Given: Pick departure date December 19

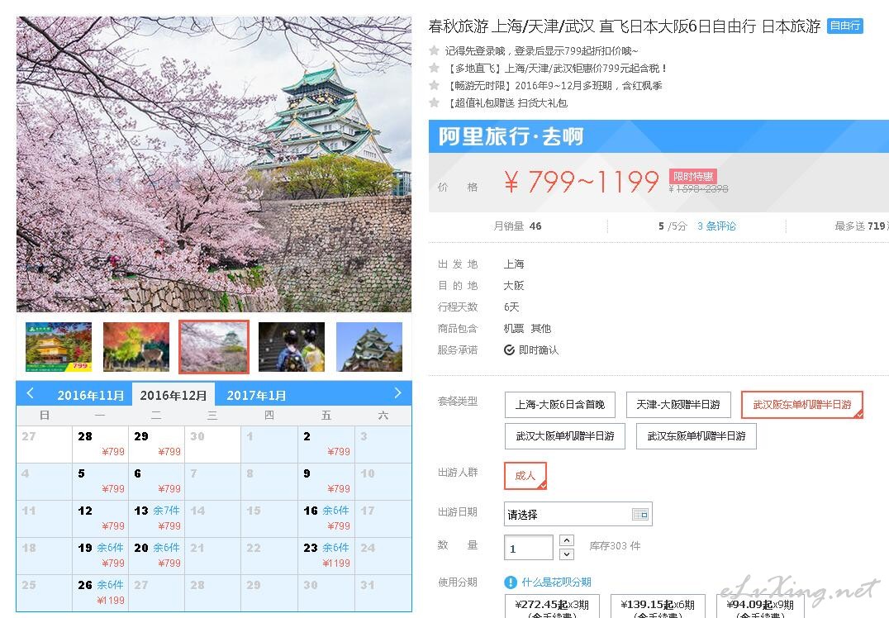Looking at the screenshot, I should [x=100, y=556].
